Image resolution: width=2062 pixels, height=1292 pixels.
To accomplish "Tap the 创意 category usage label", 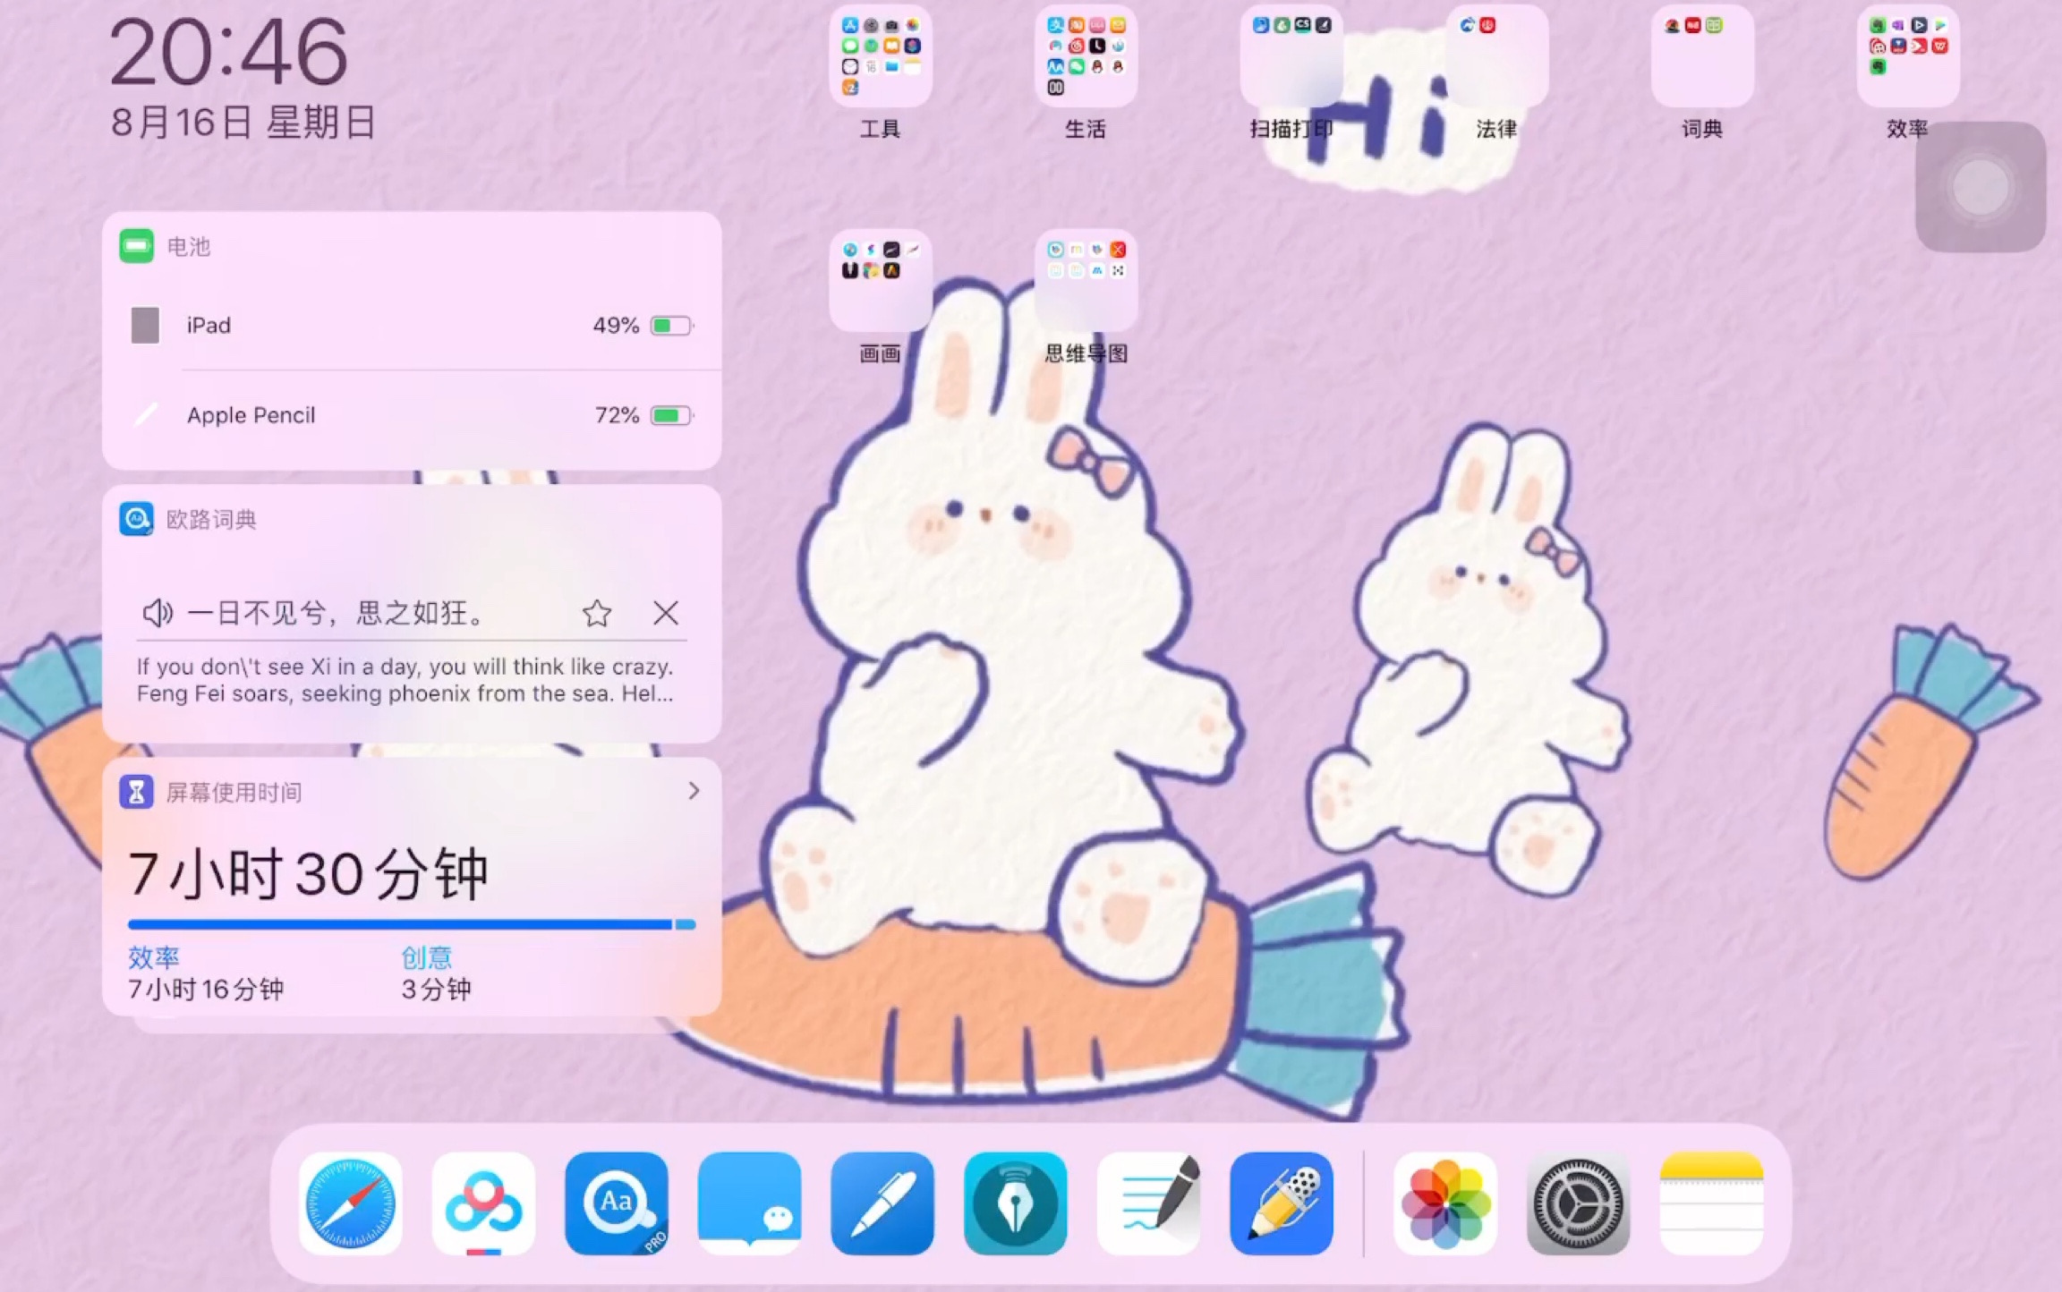I will pyautogui.click(x=427, y=957).
